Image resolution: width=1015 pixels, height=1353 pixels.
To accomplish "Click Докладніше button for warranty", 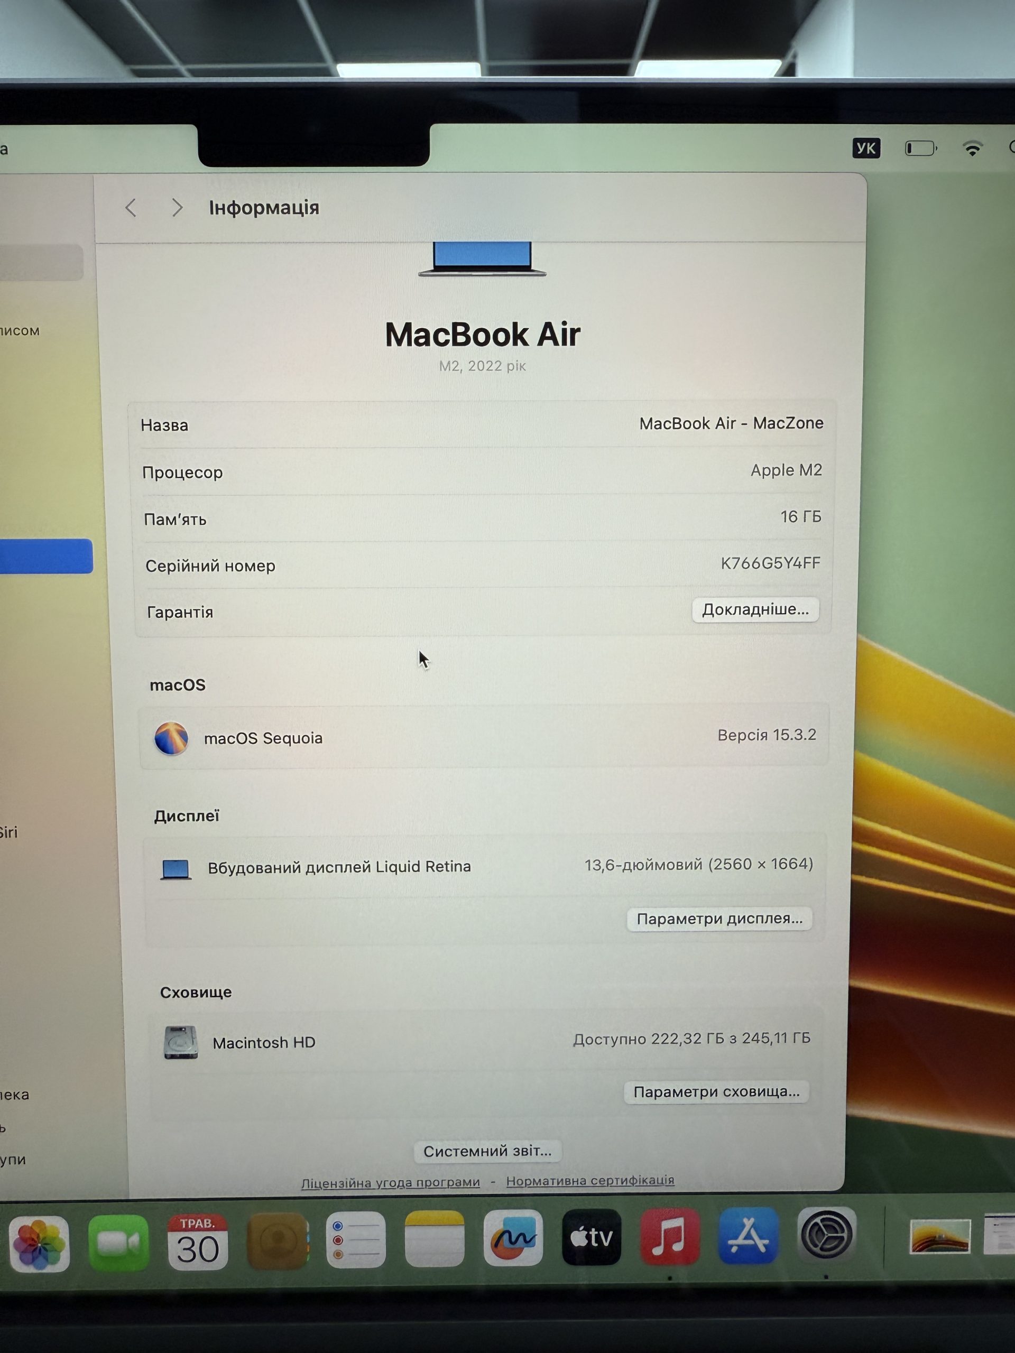I will click(755, 610).
